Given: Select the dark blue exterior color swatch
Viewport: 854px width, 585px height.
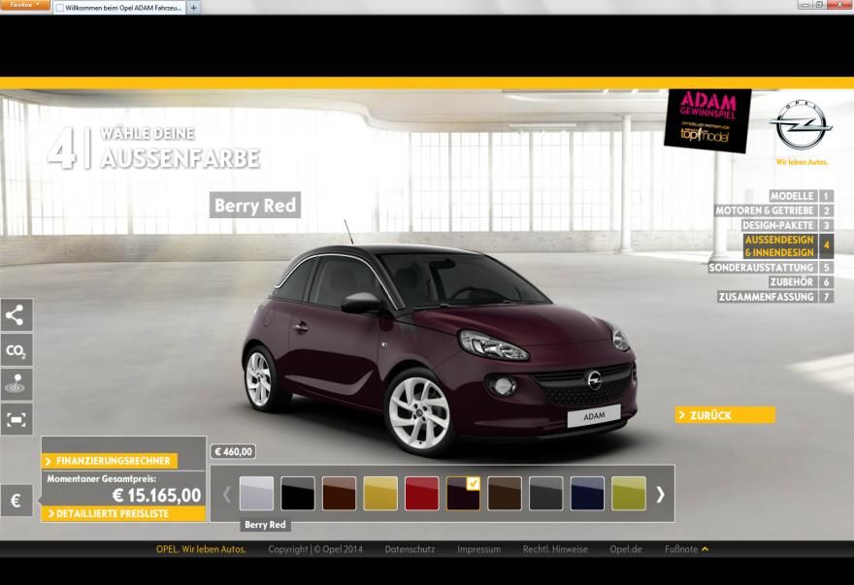Looking at the screenshot, I should [x=587, y=493].
